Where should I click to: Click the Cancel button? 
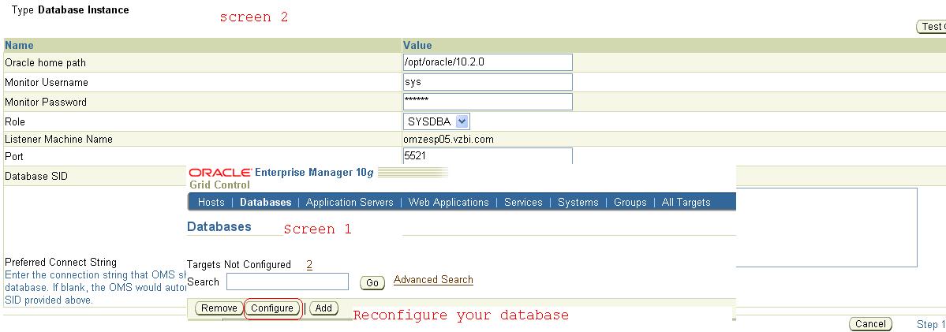(x=870, y=324)
